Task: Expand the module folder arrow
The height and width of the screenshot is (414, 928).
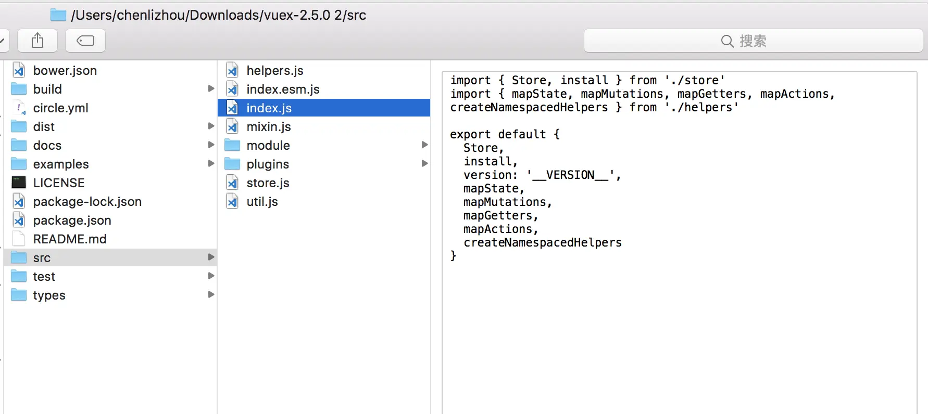Action: (x=424, y=145)
